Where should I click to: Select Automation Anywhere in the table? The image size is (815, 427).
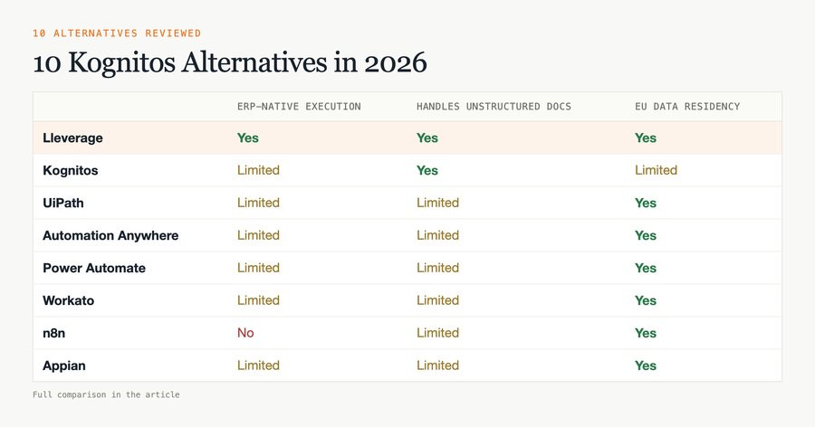click(110, 235)
